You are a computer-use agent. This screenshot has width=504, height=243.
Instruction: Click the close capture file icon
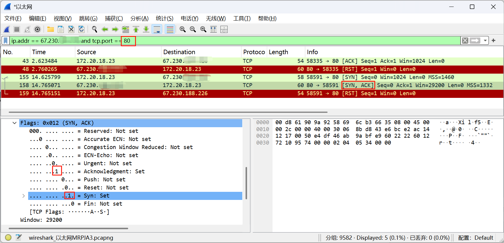[x=71, y=29]
